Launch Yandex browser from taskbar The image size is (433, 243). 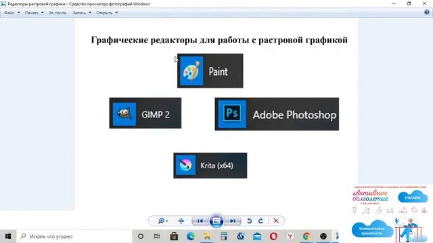tap(290, 236)
